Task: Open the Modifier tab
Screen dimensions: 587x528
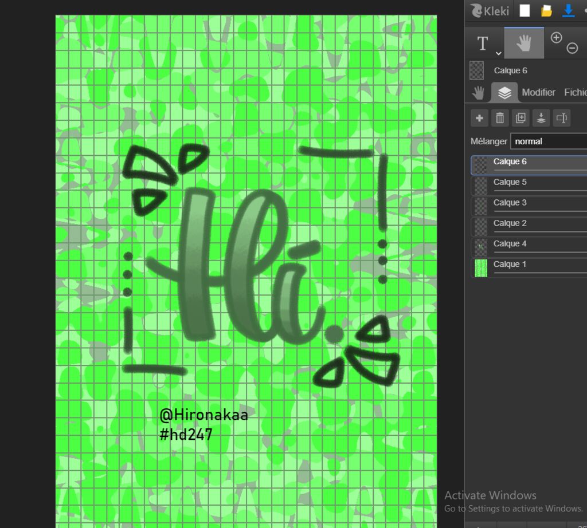Action: (538, 92)
